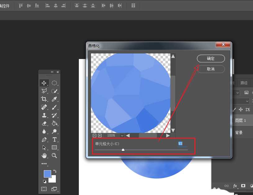Viewport: 253px width, 195px height.
Task: Click 确定 to apply Crystallize filter
Action: 211,59
